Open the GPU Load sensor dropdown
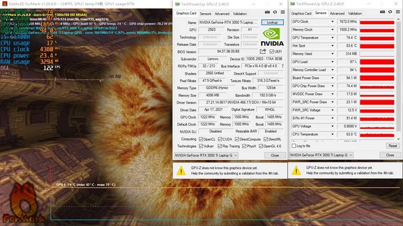 coord(332,62)
